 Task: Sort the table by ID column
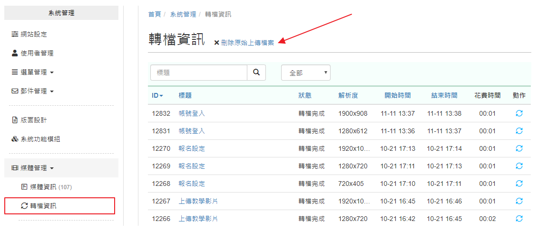pyautogui.click(x=157, y=95)
